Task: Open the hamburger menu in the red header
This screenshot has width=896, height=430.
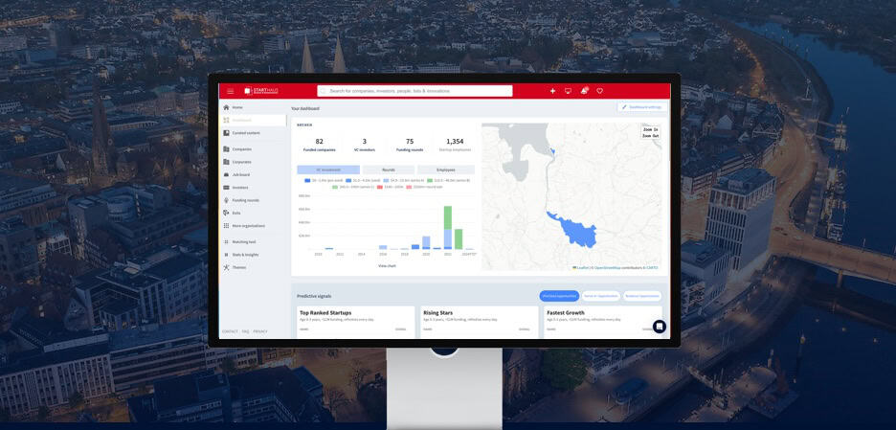Action: coord(231,91)
